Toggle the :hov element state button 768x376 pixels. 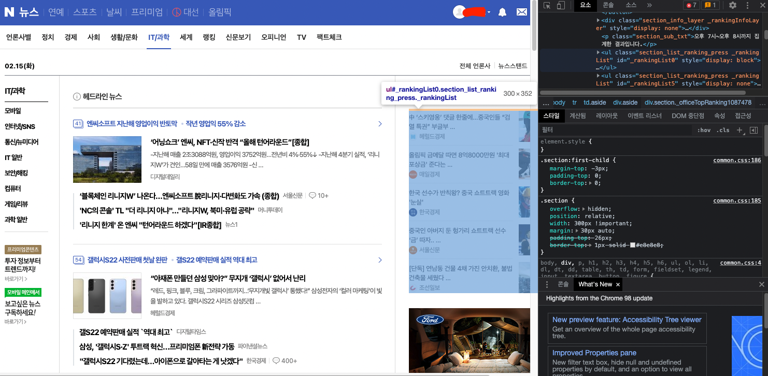pyautogui.click(x=704, y=130)
